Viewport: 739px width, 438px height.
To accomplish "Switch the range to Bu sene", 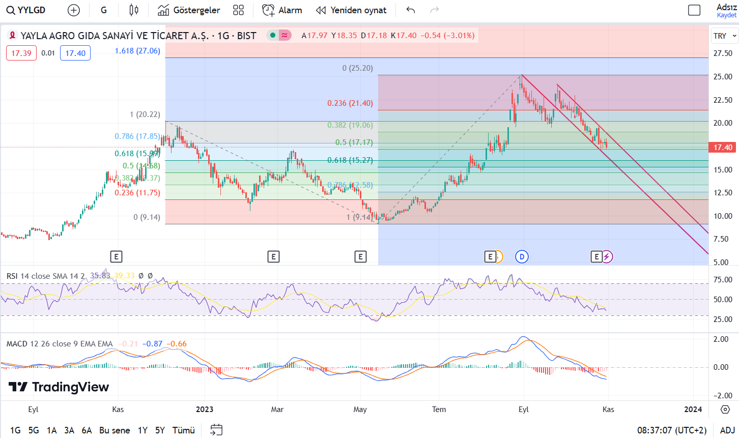I will (115, 430).
